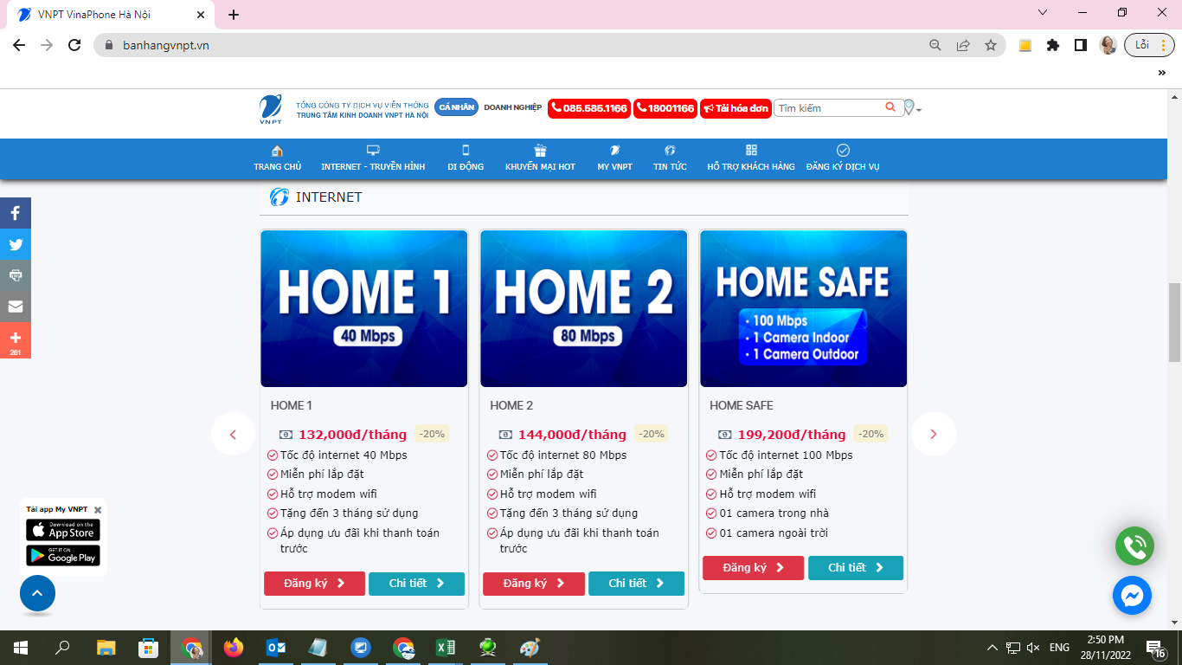
Task: Open Chrome's zoom magnifier icon in address bar
Action: pos(935,45)
